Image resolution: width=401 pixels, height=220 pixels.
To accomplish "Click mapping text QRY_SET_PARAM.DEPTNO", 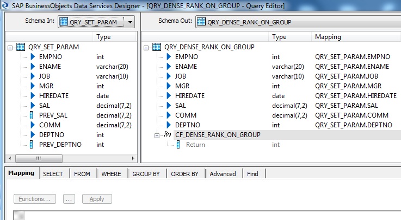I will click(x=354, y=125).
